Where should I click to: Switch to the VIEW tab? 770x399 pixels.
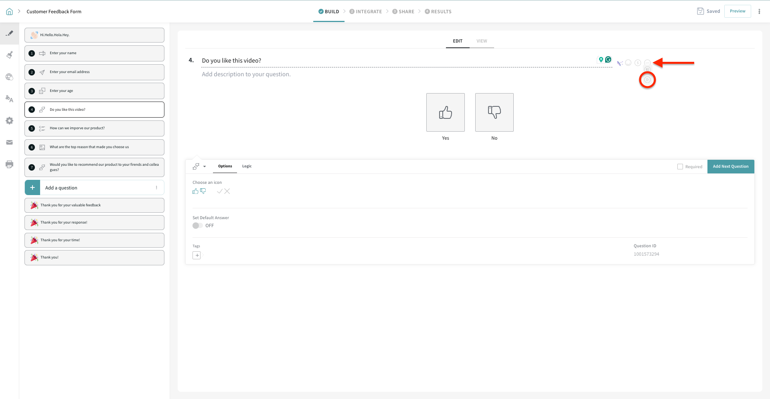(x=481, y=41)
